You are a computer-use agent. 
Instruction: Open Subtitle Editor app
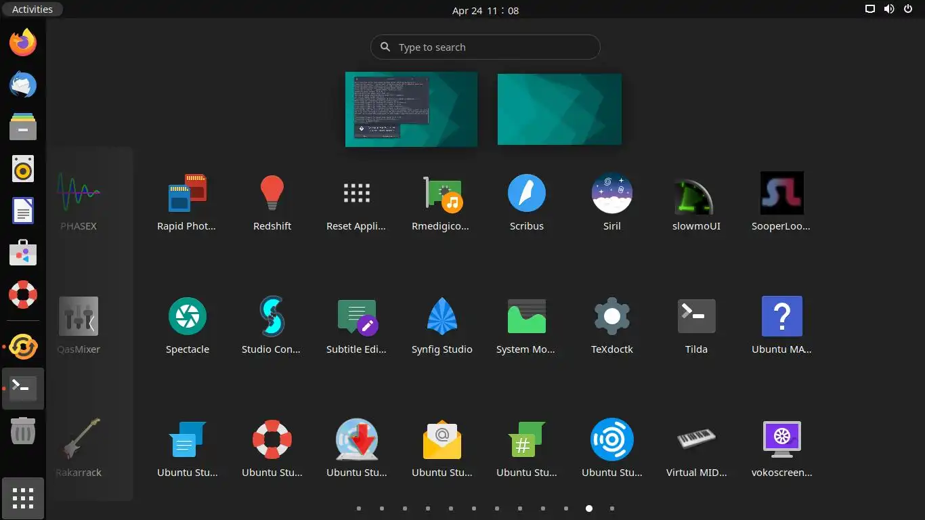tap(357, 324)
